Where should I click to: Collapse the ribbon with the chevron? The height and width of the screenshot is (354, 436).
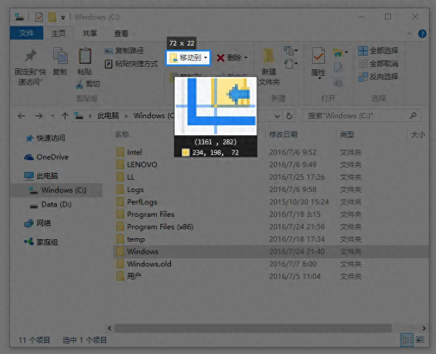[409, 34]
